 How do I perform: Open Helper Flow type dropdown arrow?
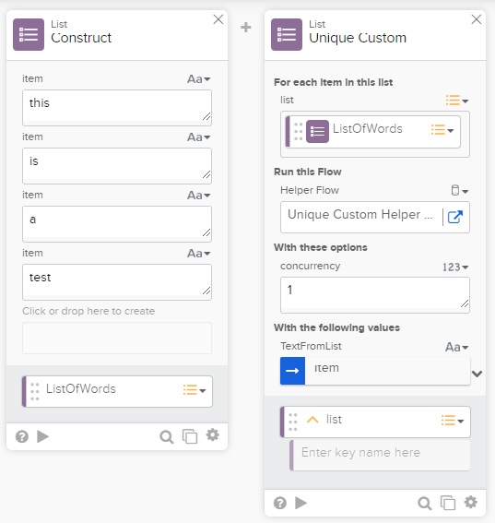460,190
